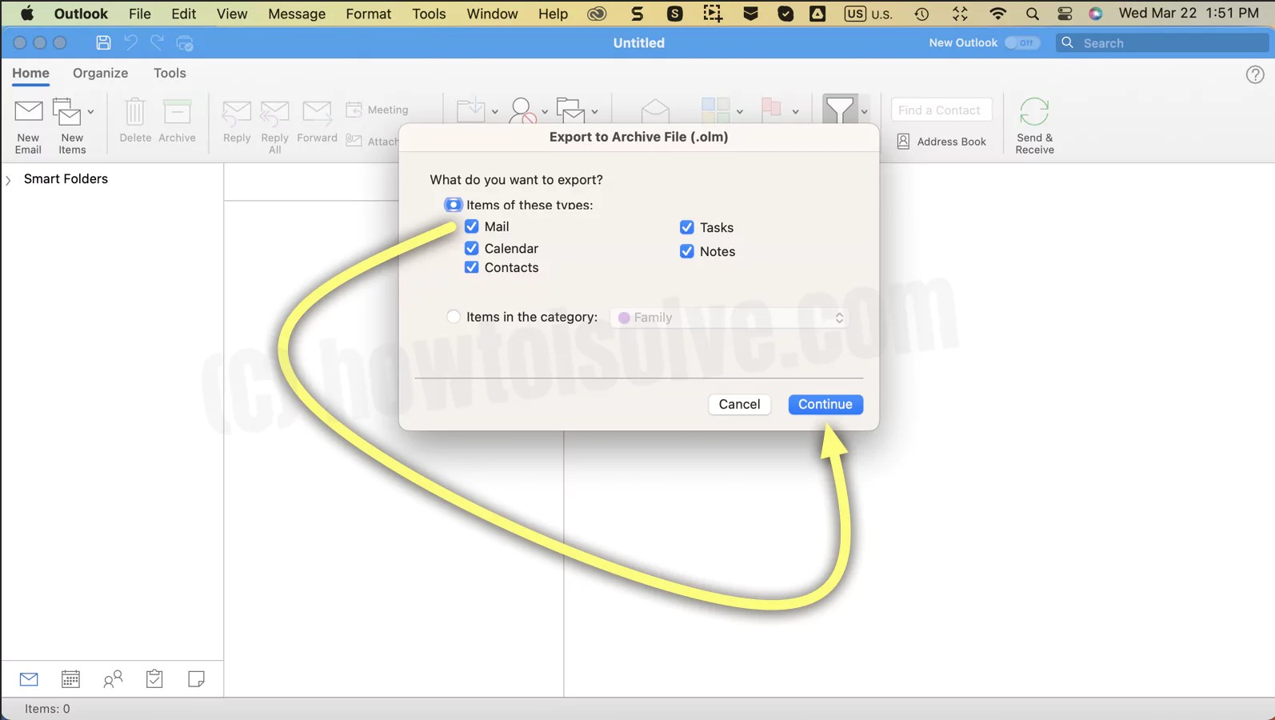
Task: Click the Read/Unread envelope icon
Action: point(655,110)
